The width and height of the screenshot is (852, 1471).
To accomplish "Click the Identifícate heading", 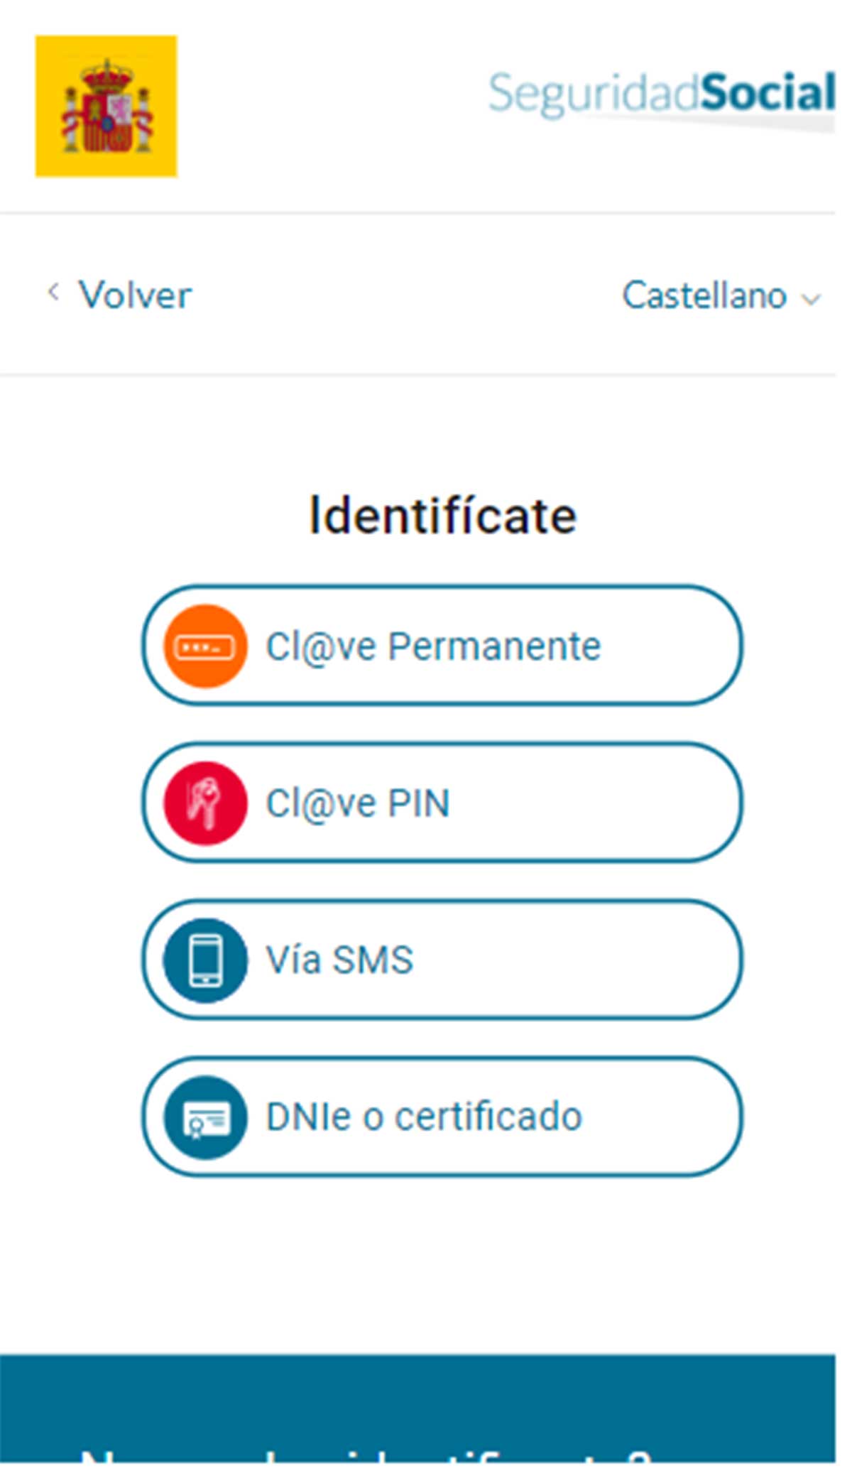I will tap(440, 514).
